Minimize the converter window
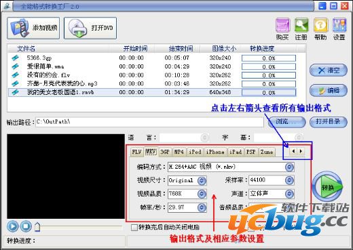 pos(322,5)
